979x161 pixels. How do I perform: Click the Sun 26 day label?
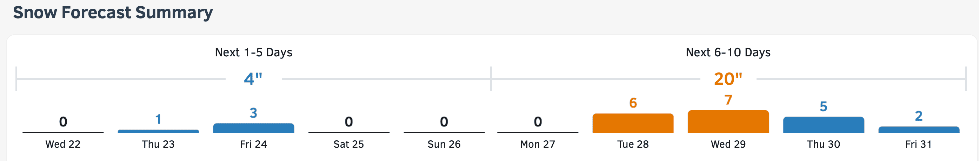click(444, 144)
